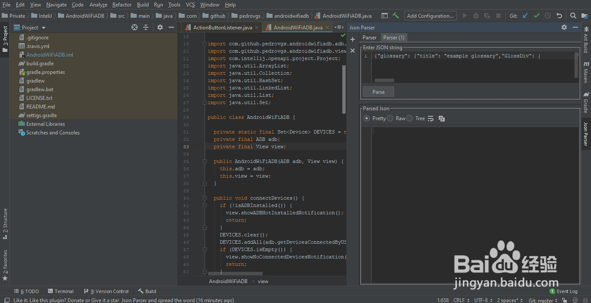Open the Analyze menu

tap(98, 5)
